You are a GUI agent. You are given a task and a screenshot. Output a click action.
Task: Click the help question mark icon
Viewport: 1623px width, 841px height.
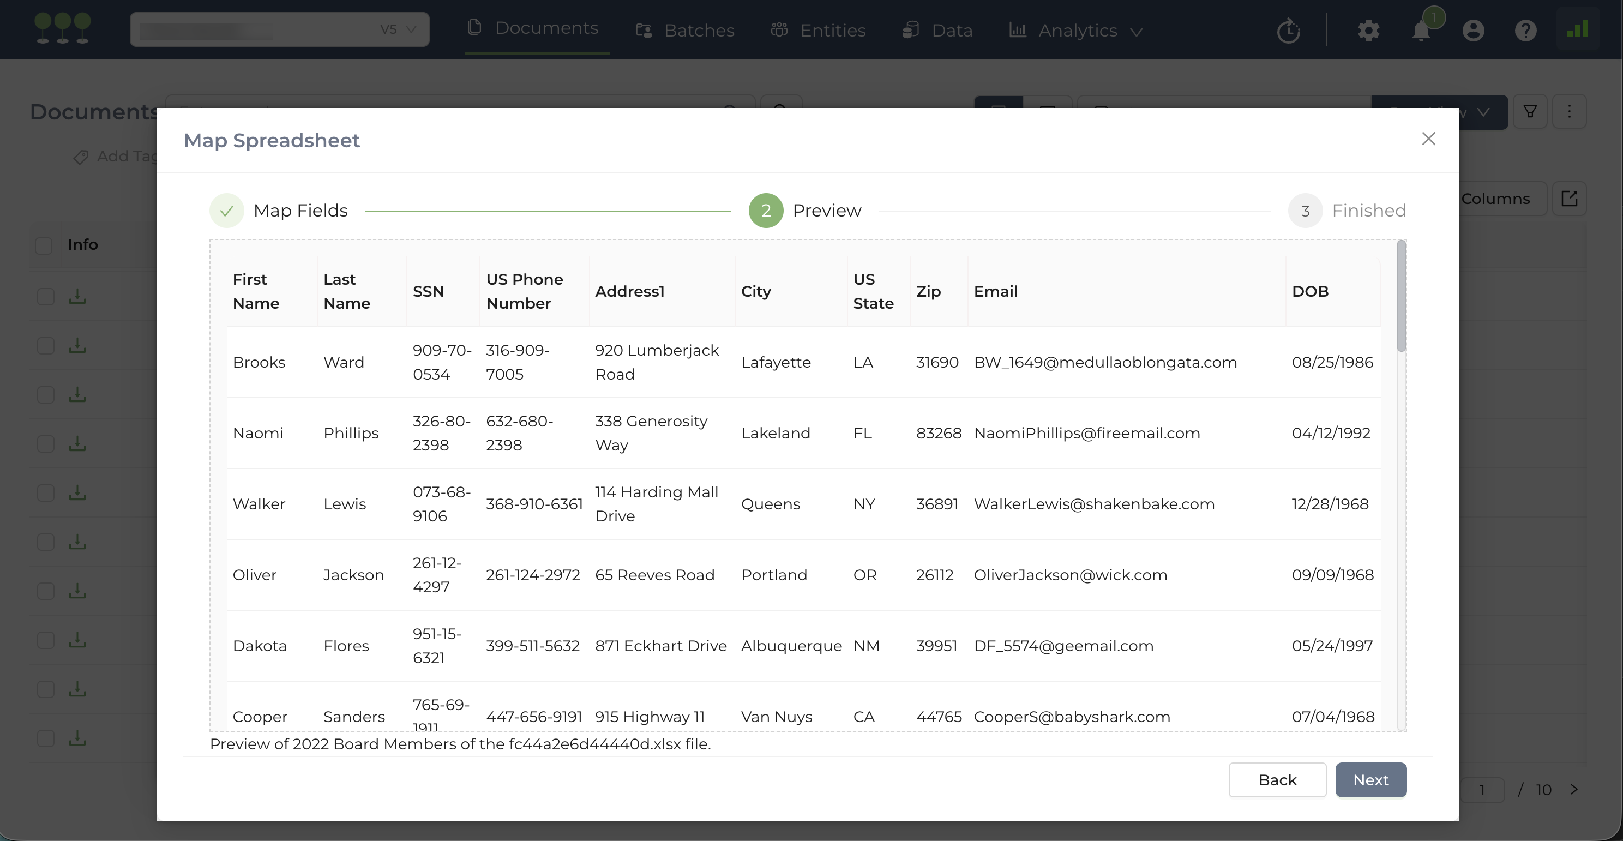[1525, 30]
